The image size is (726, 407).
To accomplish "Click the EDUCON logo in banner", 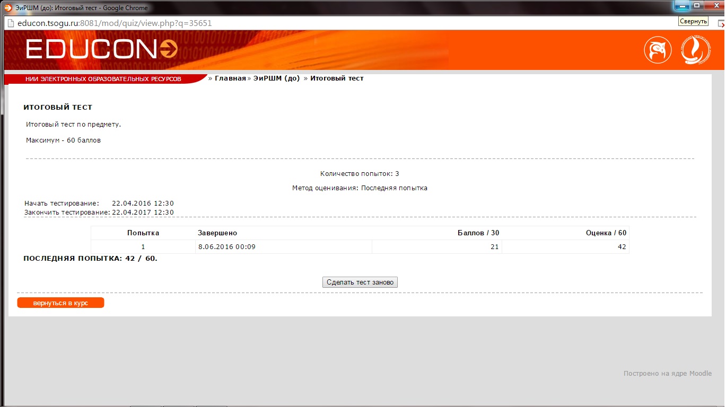I will point(101,50).
